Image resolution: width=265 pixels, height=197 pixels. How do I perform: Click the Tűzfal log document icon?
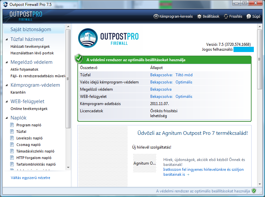click(x=12, y=132)
